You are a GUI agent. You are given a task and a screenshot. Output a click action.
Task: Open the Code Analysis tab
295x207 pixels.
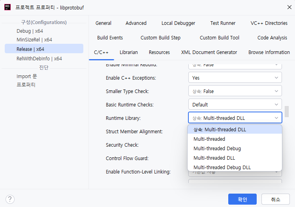pyautogui.click(x=272, y=38)
